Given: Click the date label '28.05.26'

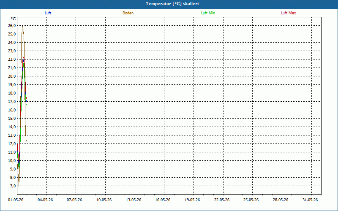Looking at the screenshot, I should coord(281,200).
